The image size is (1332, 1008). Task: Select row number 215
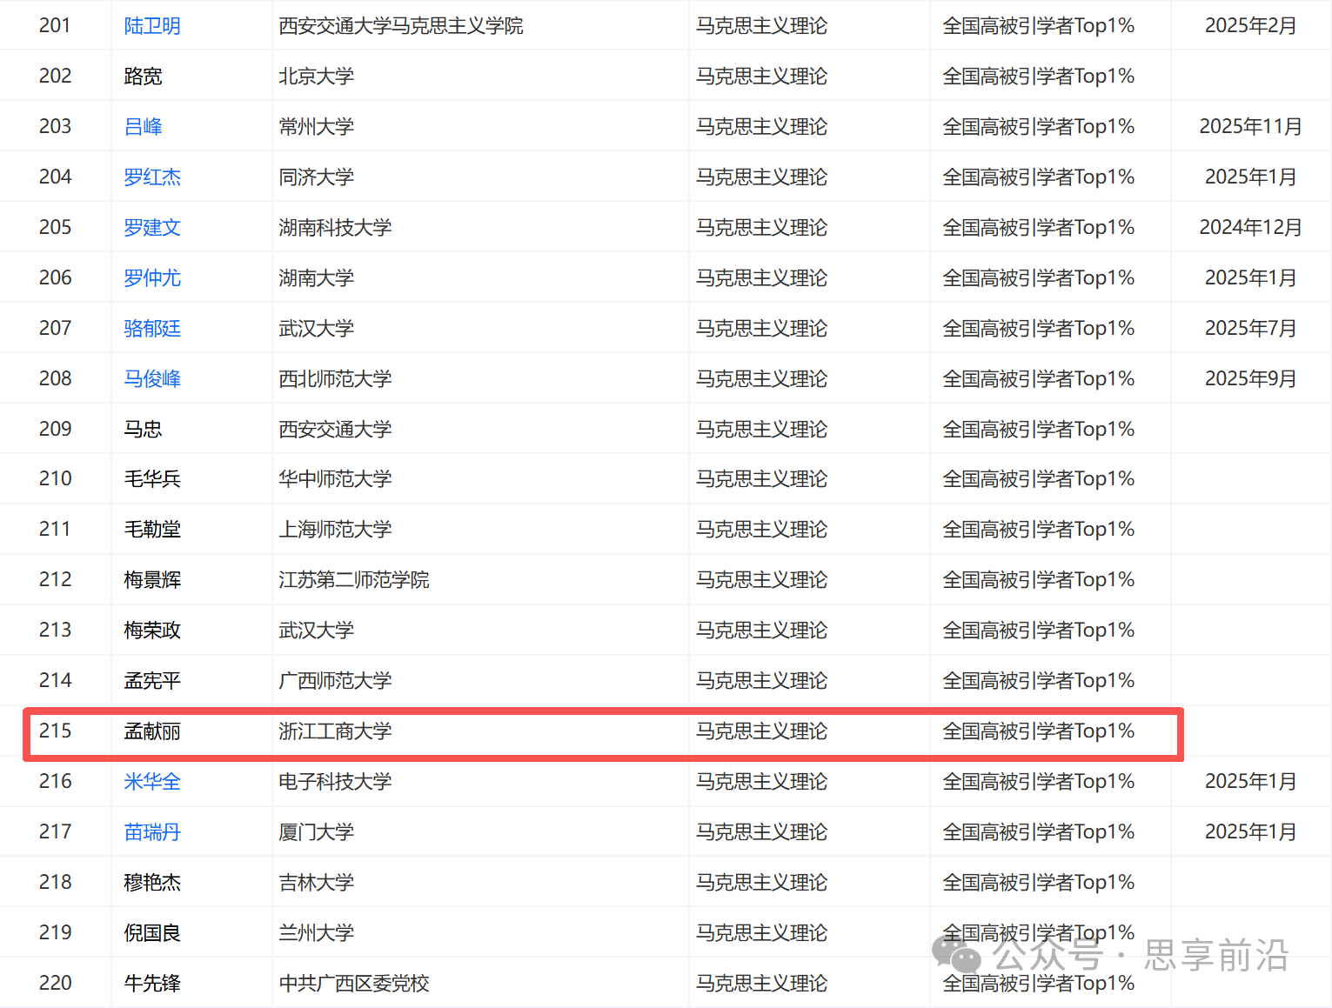(x=55, y=731)
